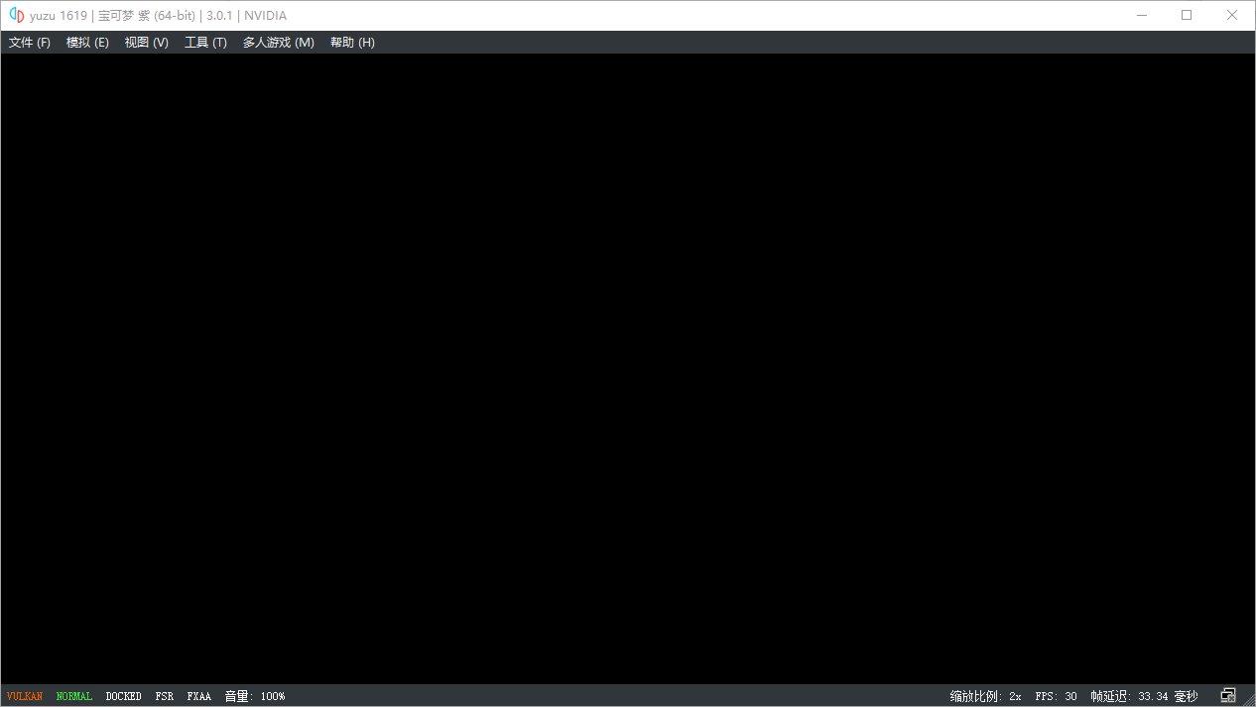This screenshot has width=1256, height=707.
Task: Click inside the black game render area
Action: point(628,367)
